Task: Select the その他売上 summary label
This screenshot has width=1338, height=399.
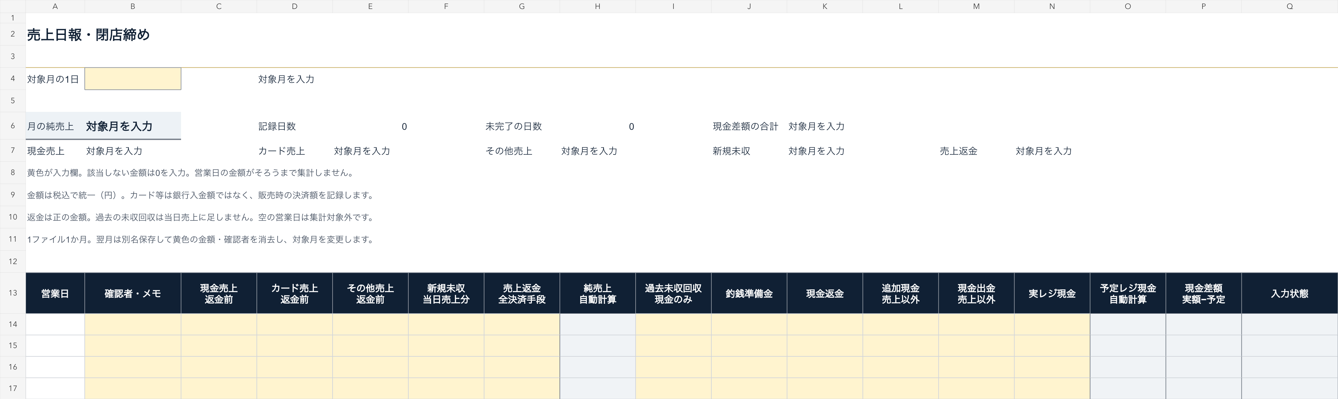Action: pos(508,151)
